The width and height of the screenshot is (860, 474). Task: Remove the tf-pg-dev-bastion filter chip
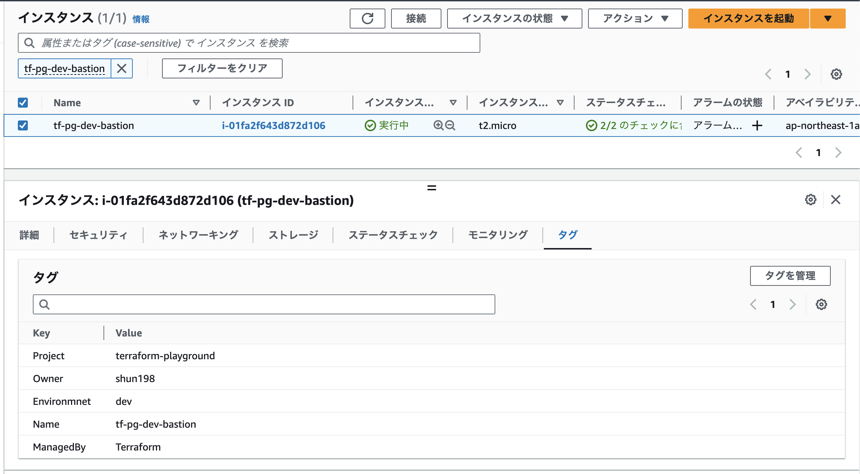[x=122, y=68]
